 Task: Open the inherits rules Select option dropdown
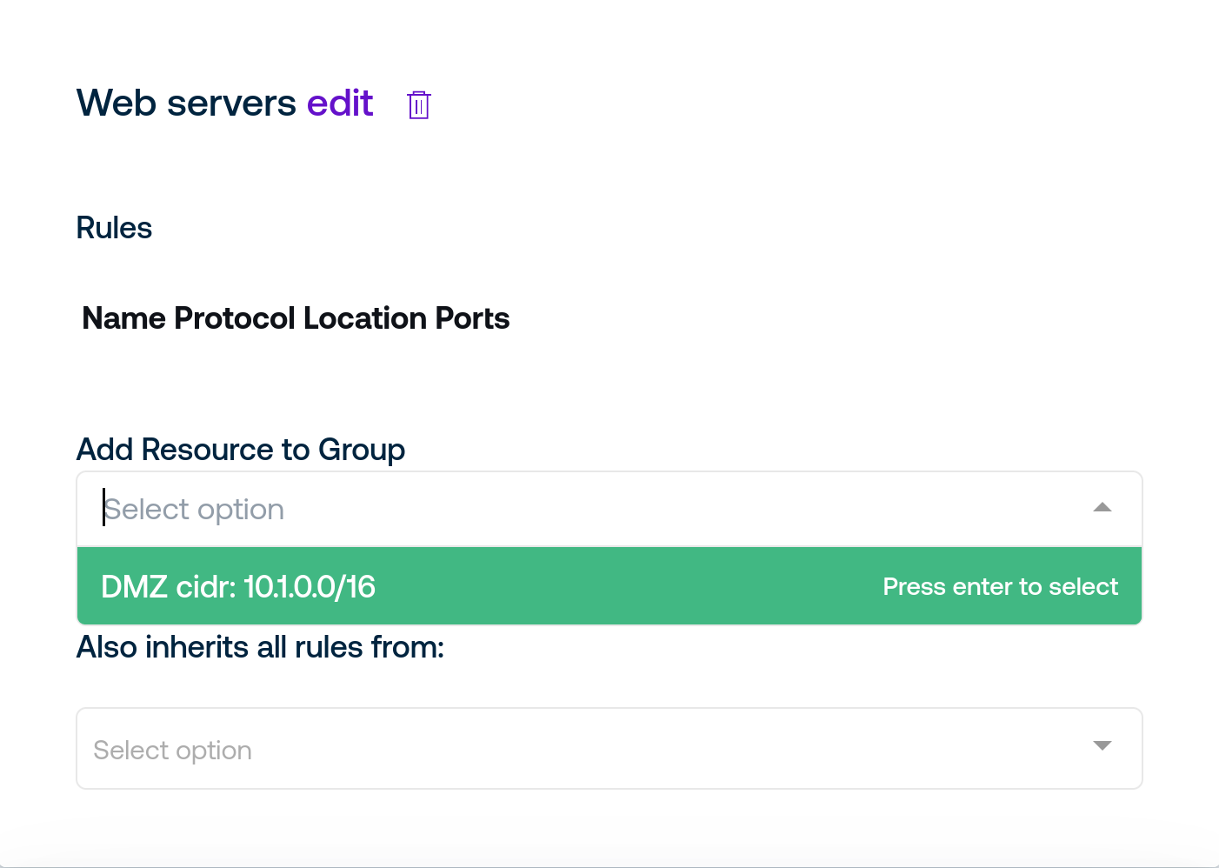[609, 749]
